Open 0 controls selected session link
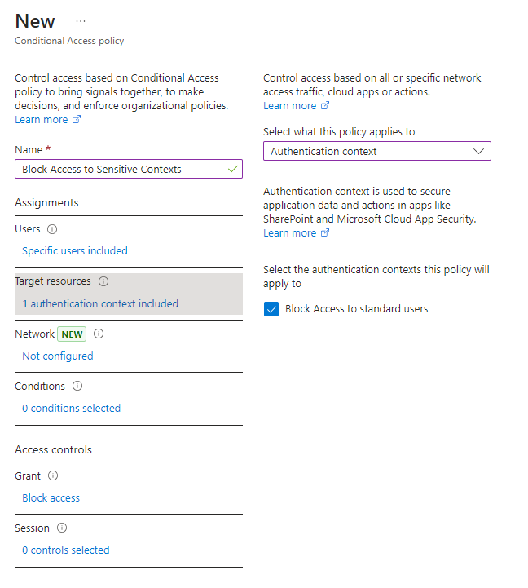The image size is (528, 588). (x=66, y=550)
